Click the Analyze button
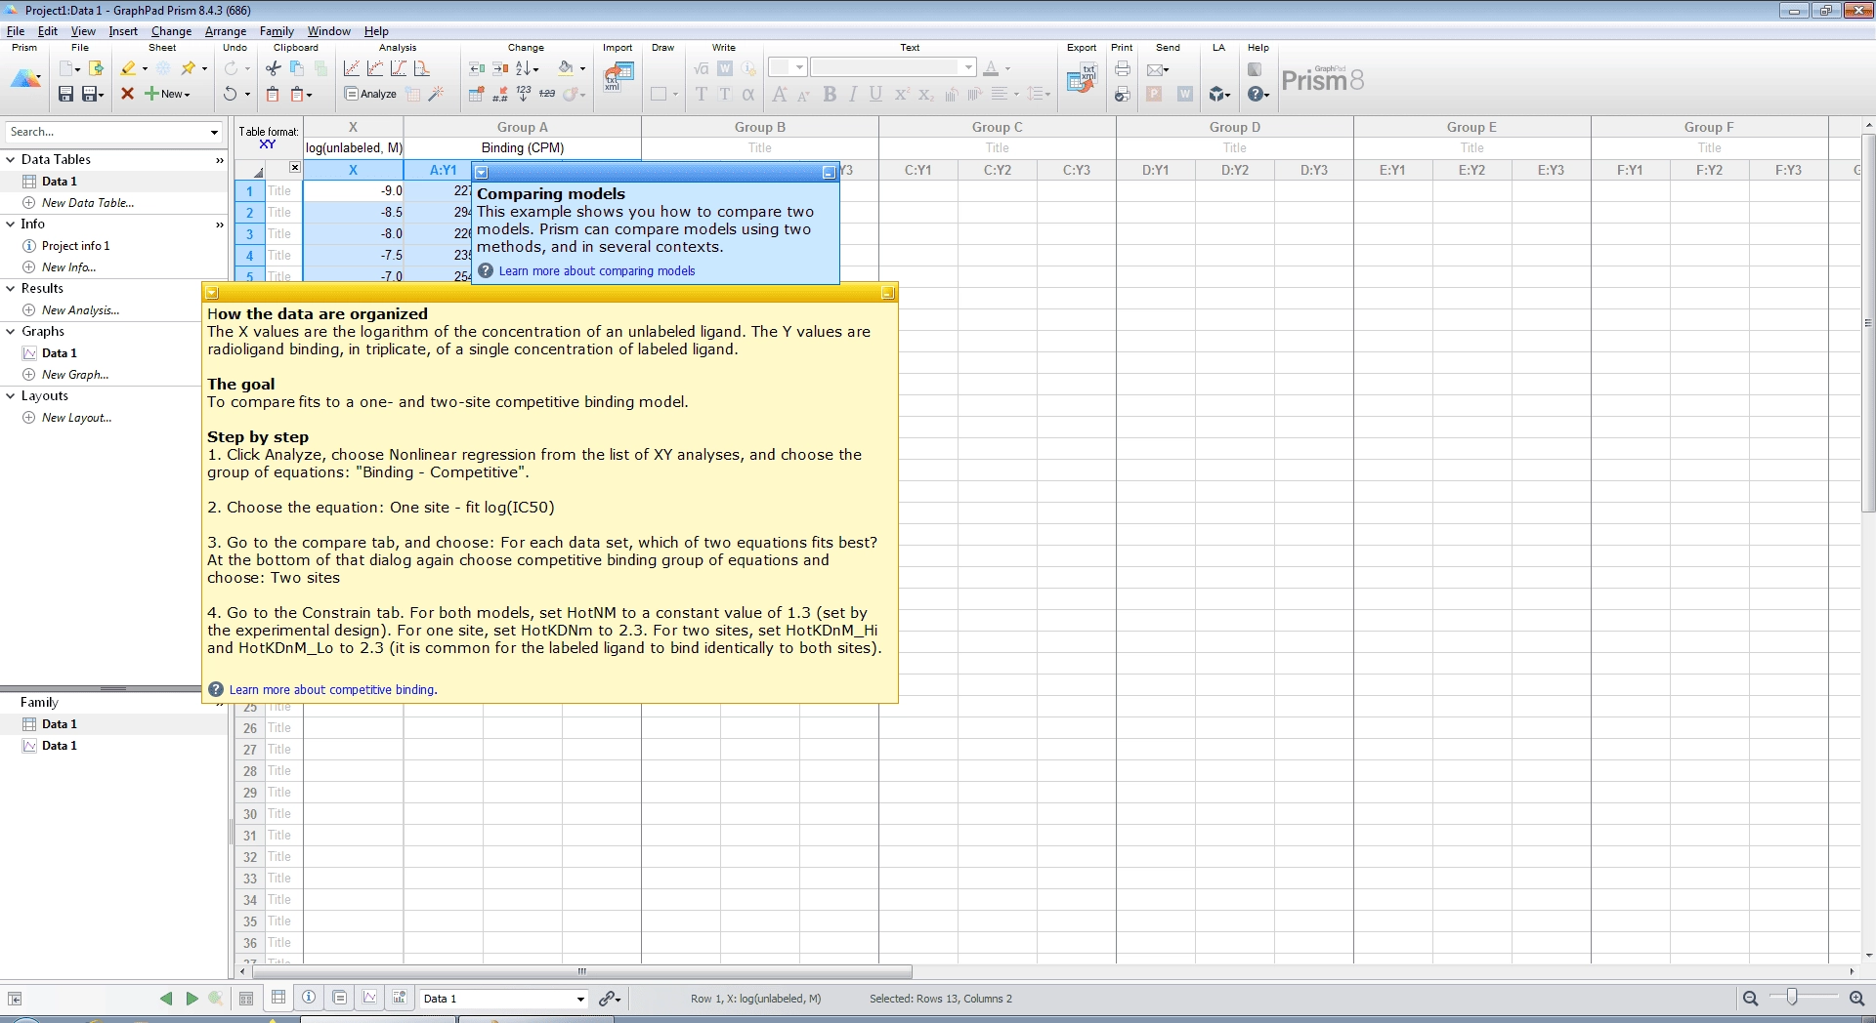The width and height of the screenshot is (1876, 1023). pos(370,94)
